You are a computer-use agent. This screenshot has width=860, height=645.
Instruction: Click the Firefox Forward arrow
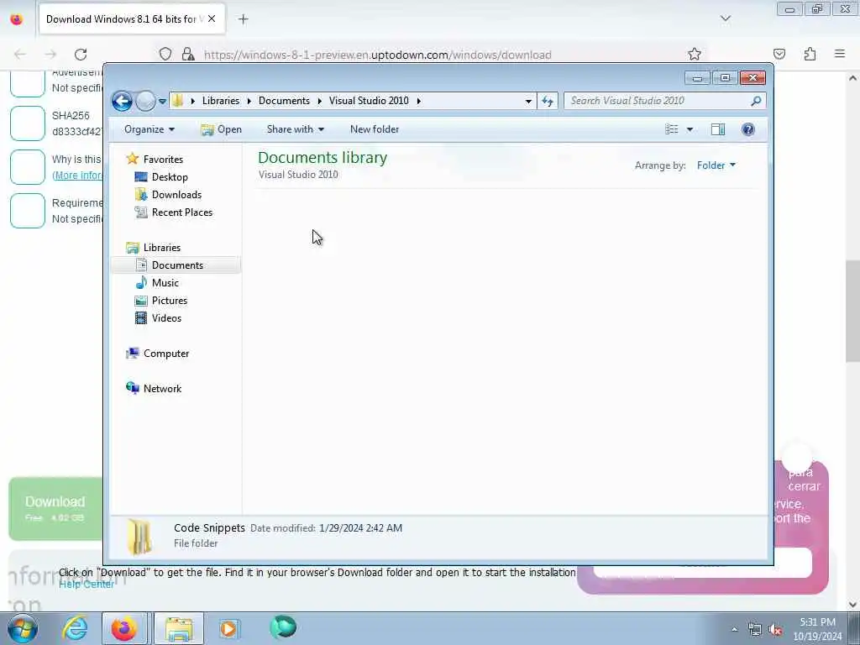pyautogui.click(x=50, y=55)
